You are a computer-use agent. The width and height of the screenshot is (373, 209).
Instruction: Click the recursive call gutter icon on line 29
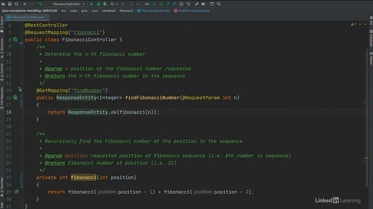(x=16, y=192)
